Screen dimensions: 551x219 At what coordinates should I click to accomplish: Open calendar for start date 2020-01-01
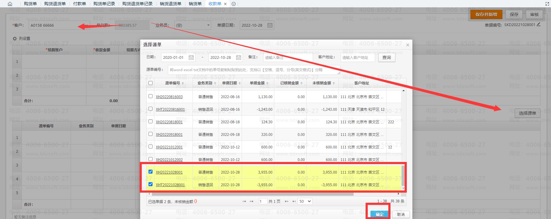point(191,57)
